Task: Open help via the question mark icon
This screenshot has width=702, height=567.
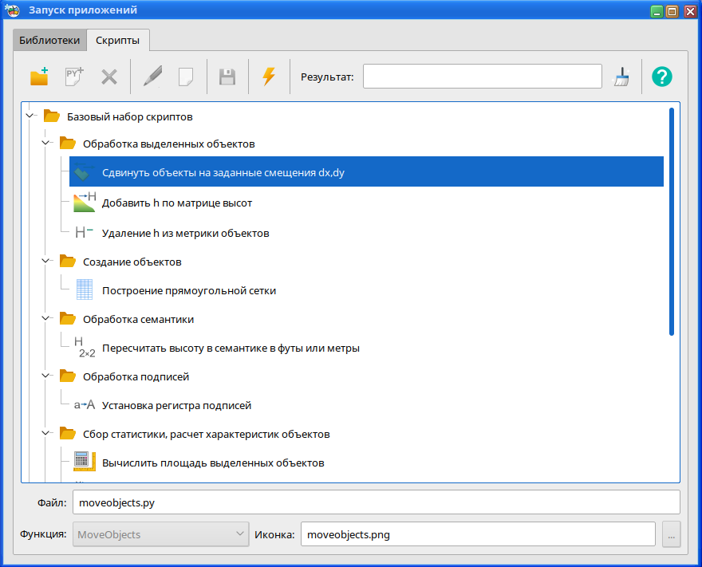Action: (x=661, y=77)
